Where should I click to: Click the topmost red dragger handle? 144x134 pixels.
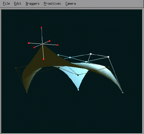click(x=41, y=27)
